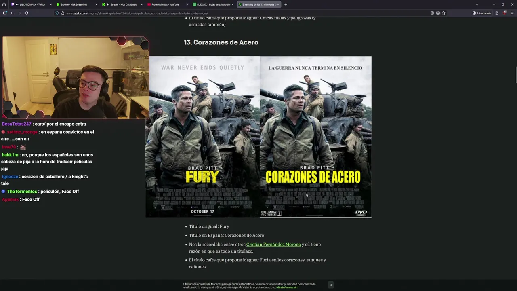Mute the LVNDMARK Twitch tab audio icon
Screen dimensions: 517x291
click(17, 4)
